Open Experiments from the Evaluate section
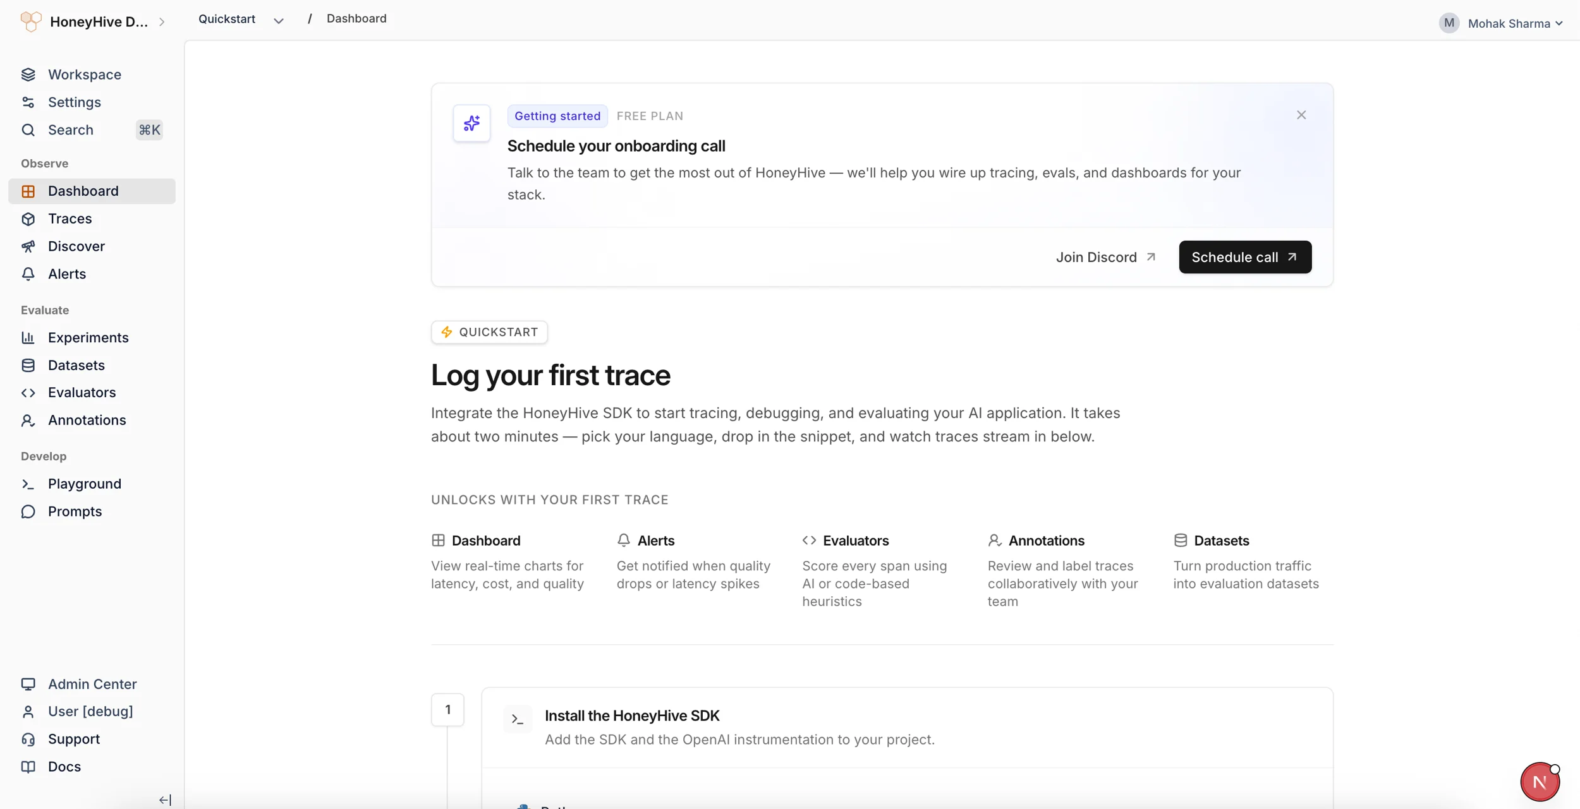 [92, 338]
